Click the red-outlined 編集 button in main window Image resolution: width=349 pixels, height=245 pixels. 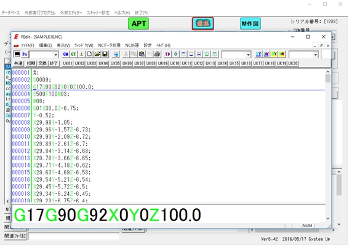(203, 23)
